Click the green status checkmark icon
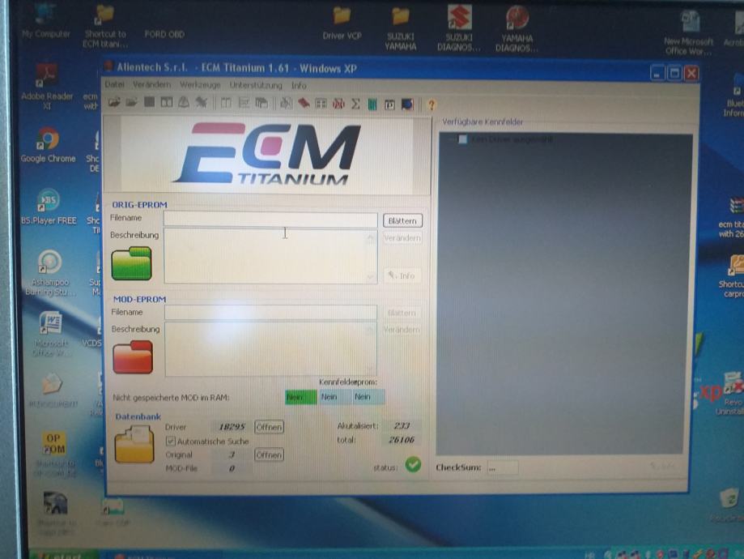The image size is (744, 559). (x=413, y=464)
